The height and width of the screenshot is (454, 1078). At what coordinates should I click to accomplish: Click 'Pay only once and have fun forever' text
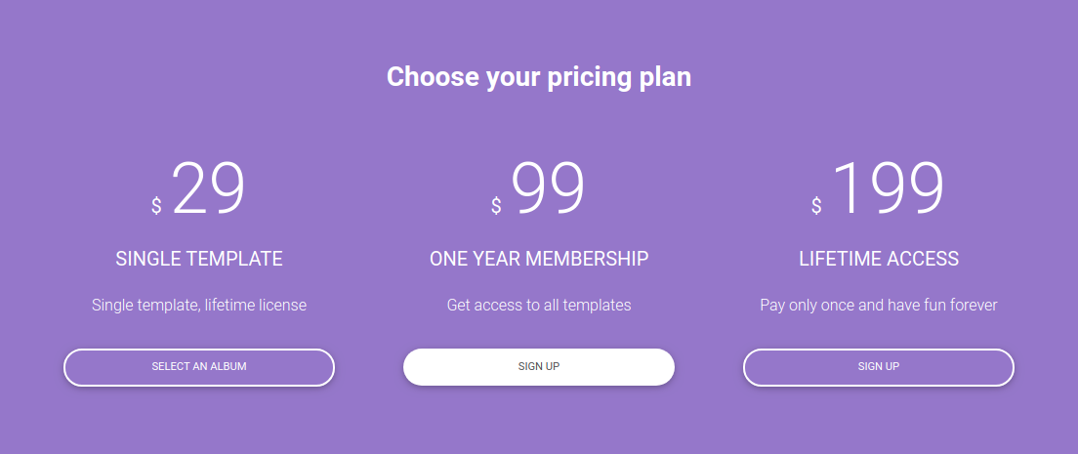[x=879, y=306]
